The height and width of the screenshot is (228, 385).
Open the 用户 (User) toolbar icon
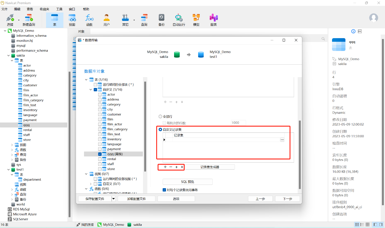[107, 18]
